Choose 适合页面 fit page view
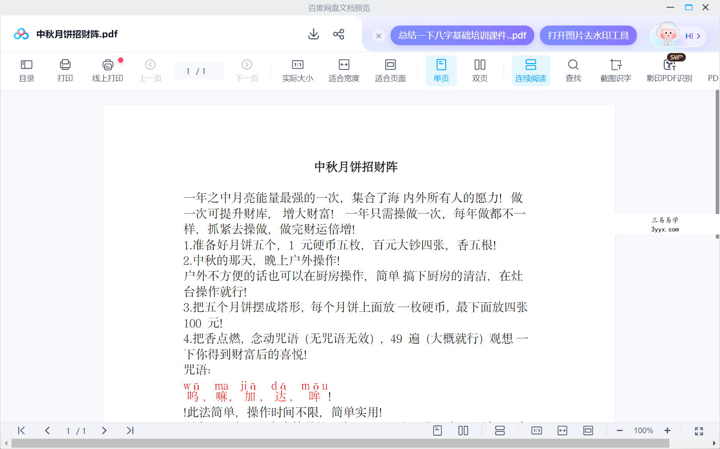 390,71
